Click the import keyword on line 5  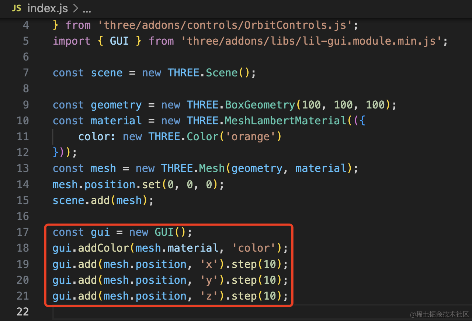(x=72, y=41)
